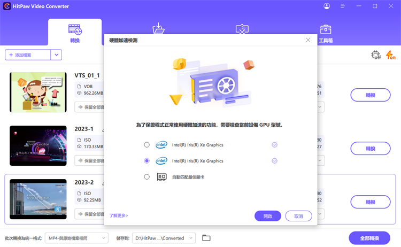Convert the VTS_01_1 video
The height and width of the screenshot is (247, 401).
pos(371,95)
